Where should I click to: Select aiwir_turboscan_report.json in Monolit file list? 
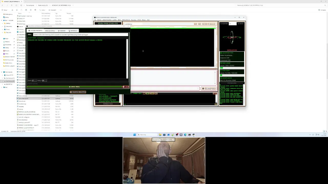click(108, 100)
